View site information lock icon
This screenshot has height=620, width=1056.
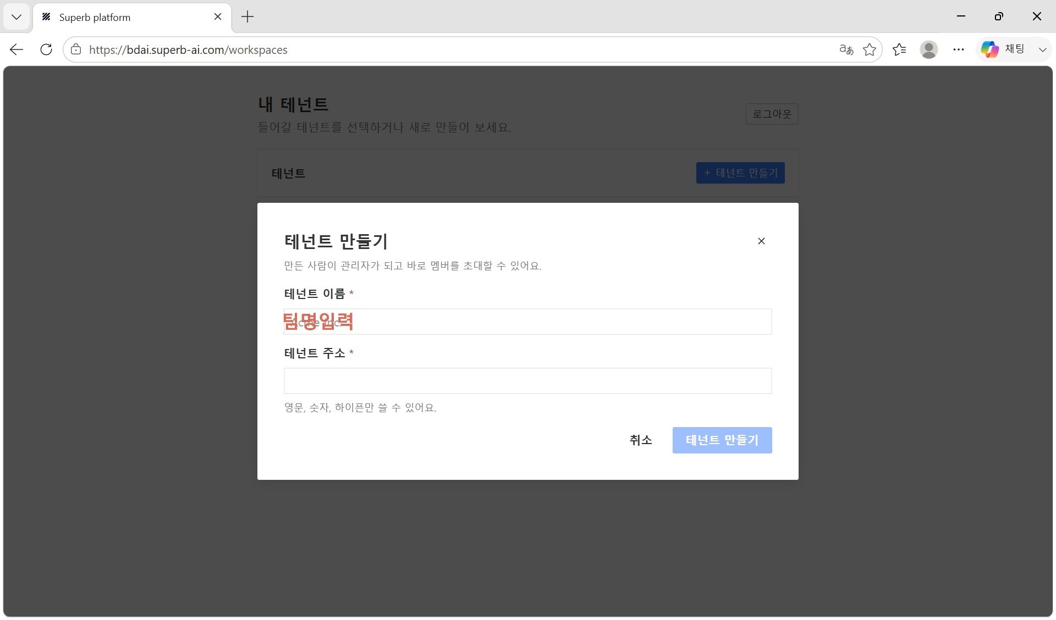[76, 49]
